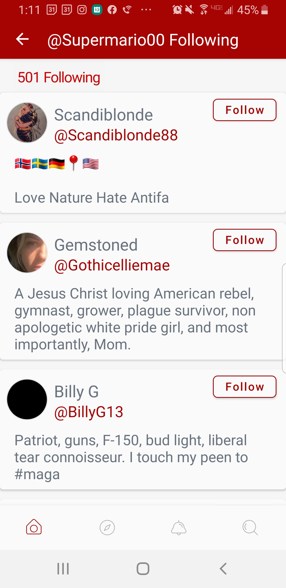Tap the back arrow in the header

click(23, 39)
